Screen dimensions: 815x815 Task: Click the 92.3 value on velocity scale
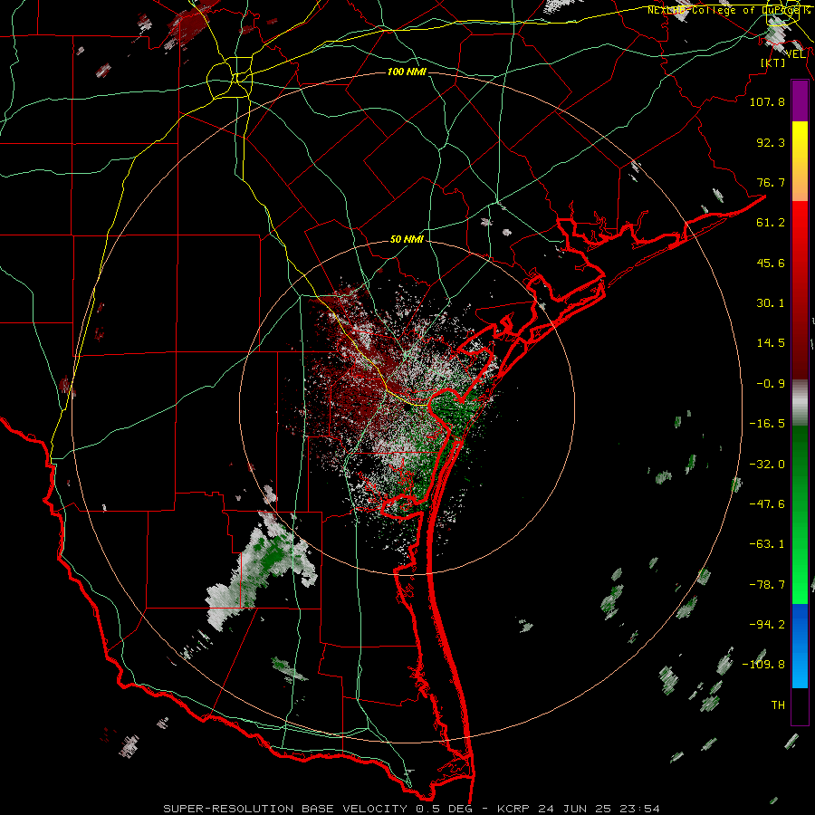(771, 142)
